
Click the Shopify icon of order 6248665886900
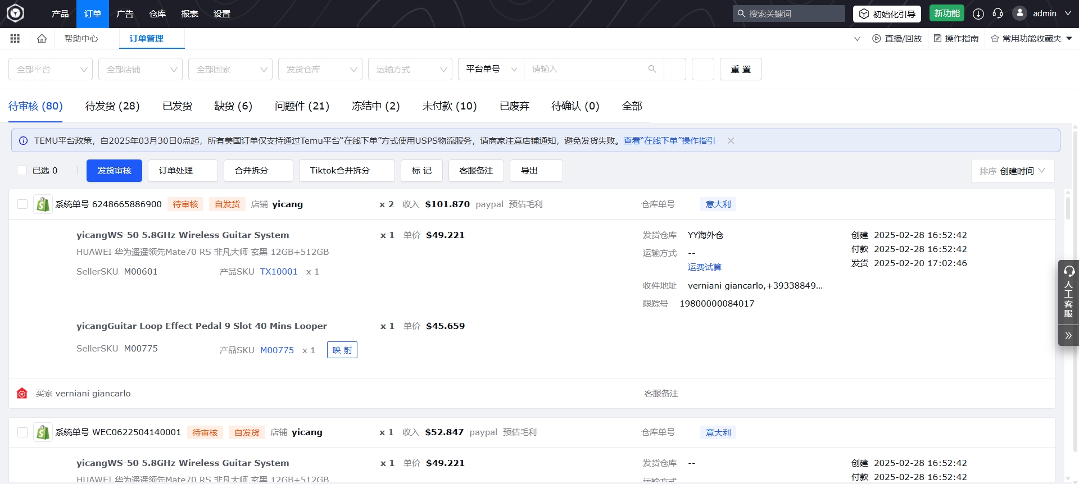[43, 204]
